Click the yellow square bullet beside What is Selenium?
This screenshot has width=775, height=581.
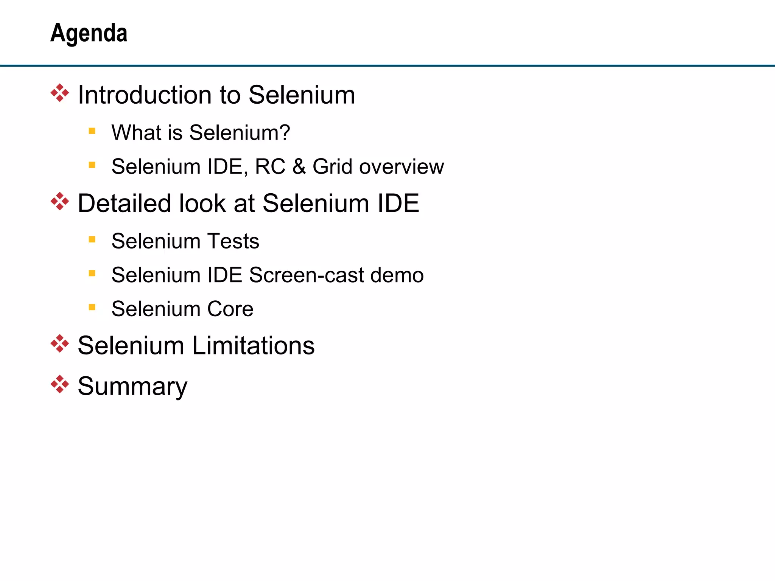[92, 131]
